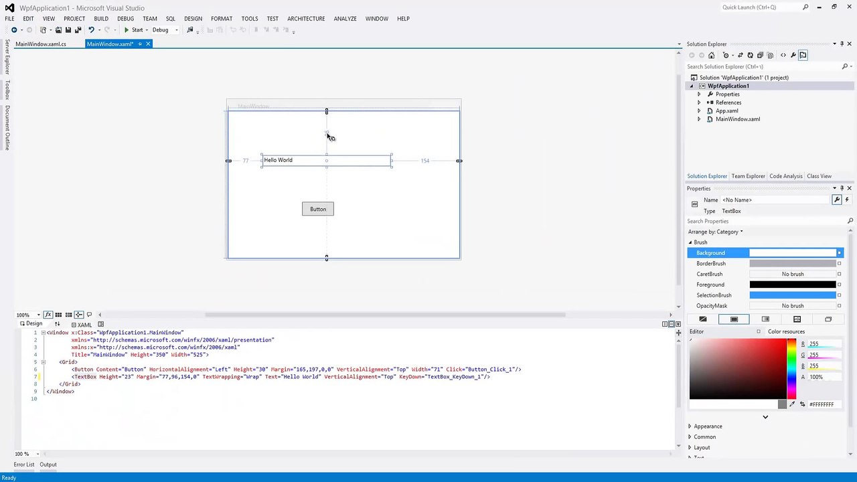Click the hue slider strip in color editor
Image resolution: width=857 pixels, height=482 pixels.
coord(791,369)
